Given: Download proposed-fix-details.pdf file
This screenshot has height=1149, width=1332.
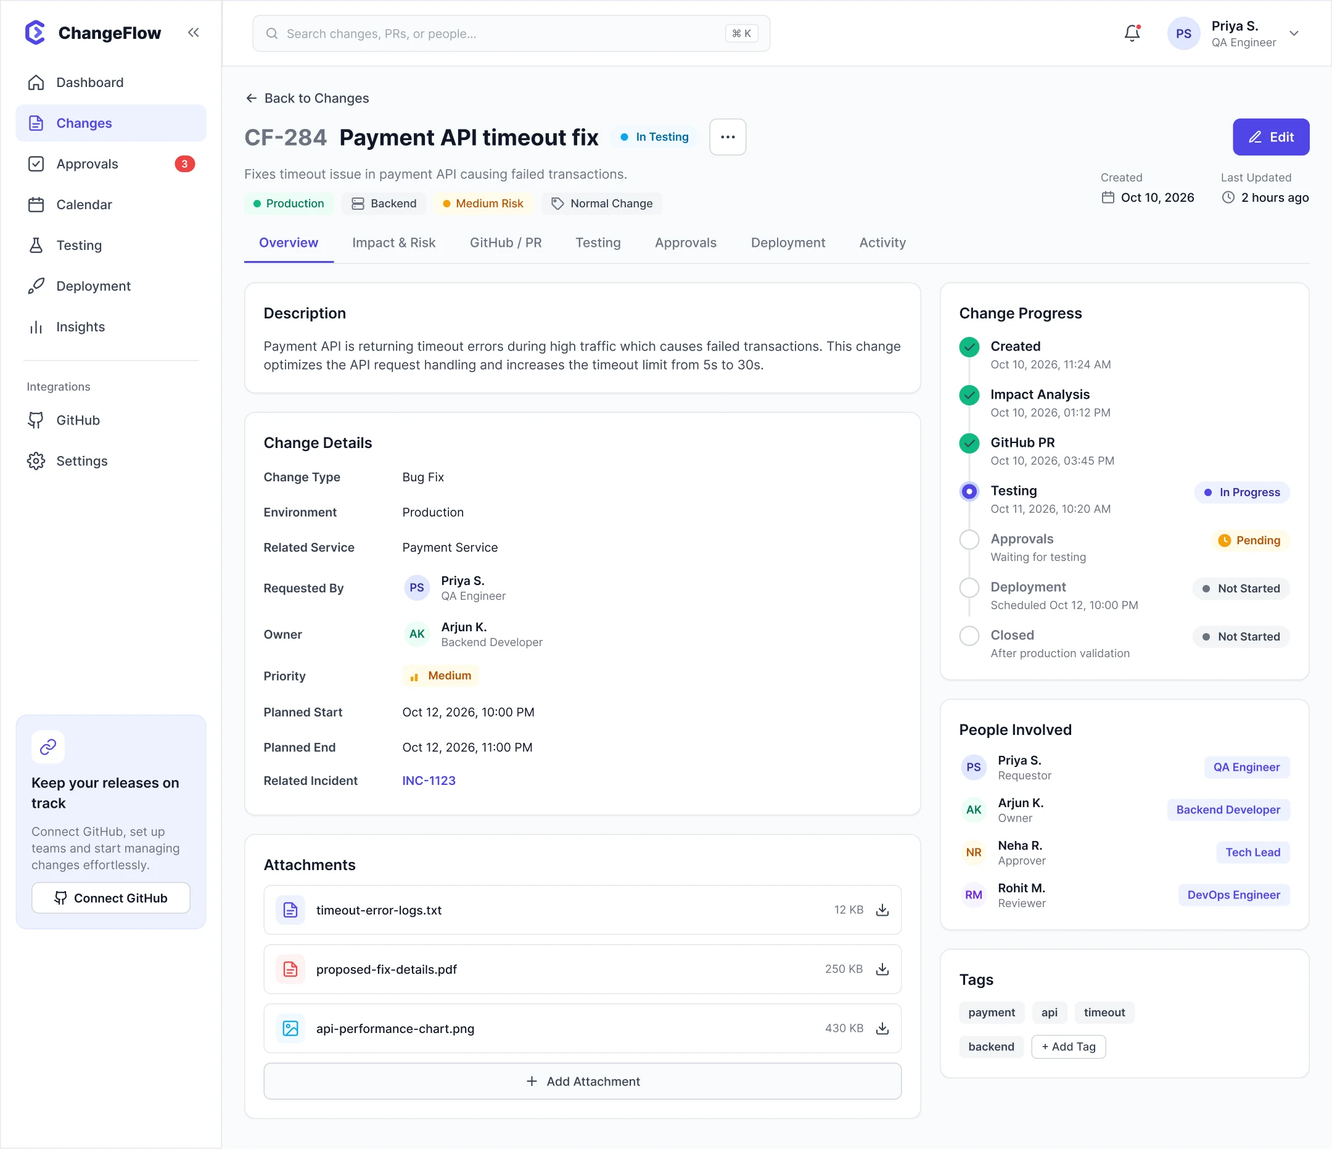Looking at the screenshot, I should coord(882,969).
